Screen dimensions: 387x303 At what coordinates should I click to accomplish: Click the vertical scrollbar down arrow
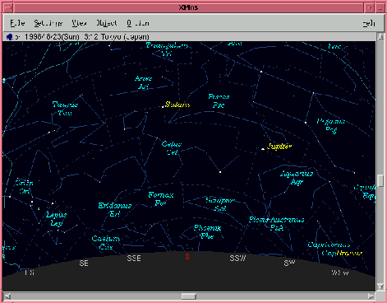click(380, 287)
